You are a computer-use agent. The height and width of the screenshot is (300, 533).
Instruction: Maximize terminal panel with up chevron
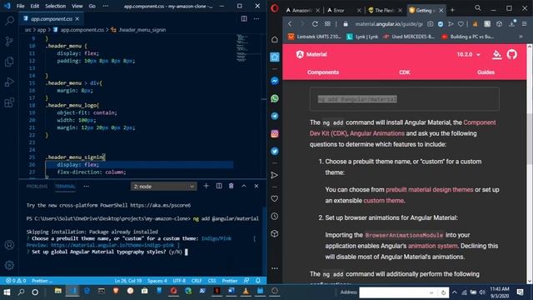point(244,186)
